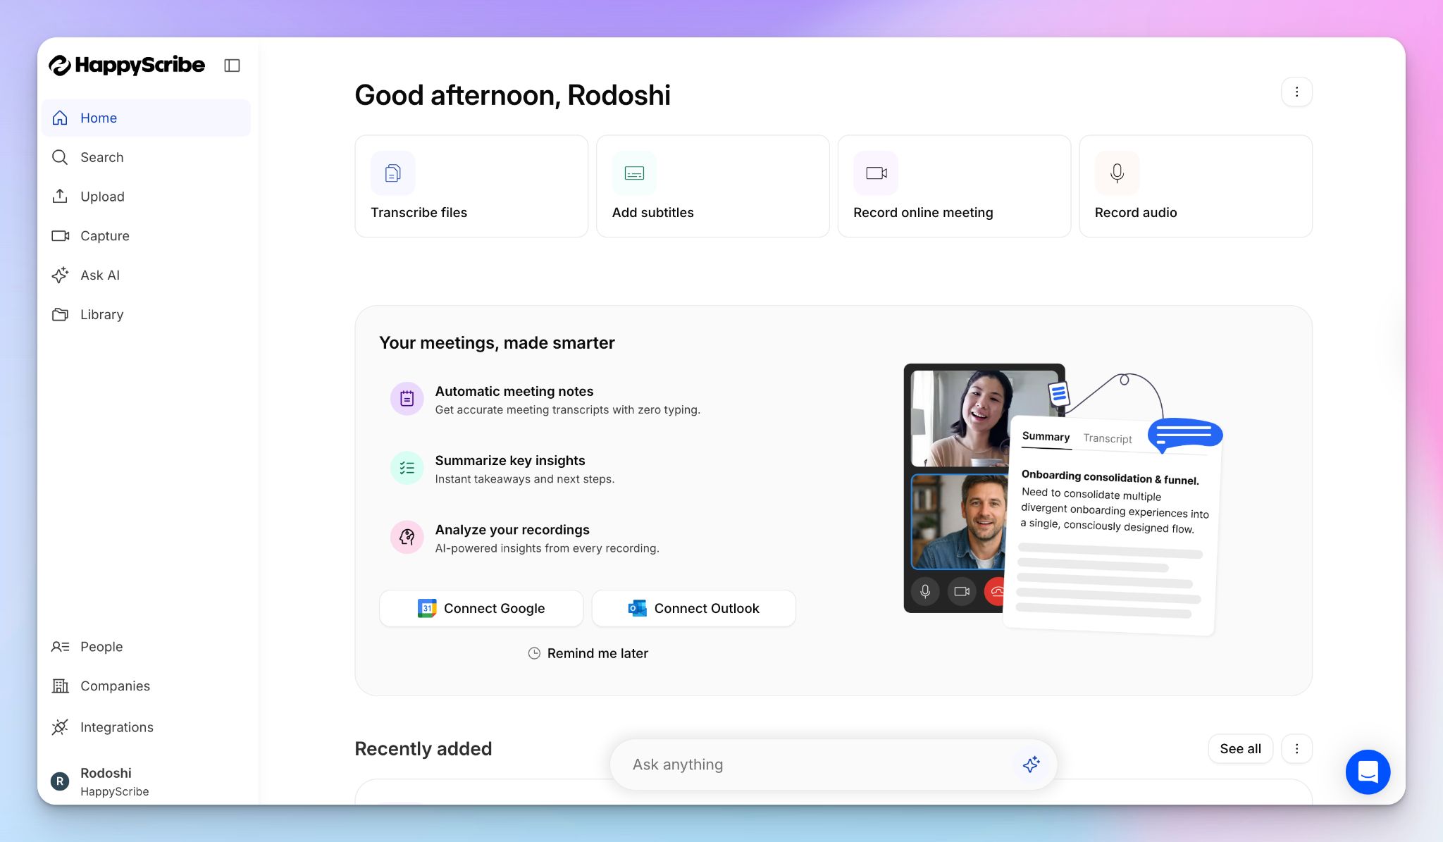
Task: Click the sparkle icon in the Ask anything bar
Action: pos(1032,764)
